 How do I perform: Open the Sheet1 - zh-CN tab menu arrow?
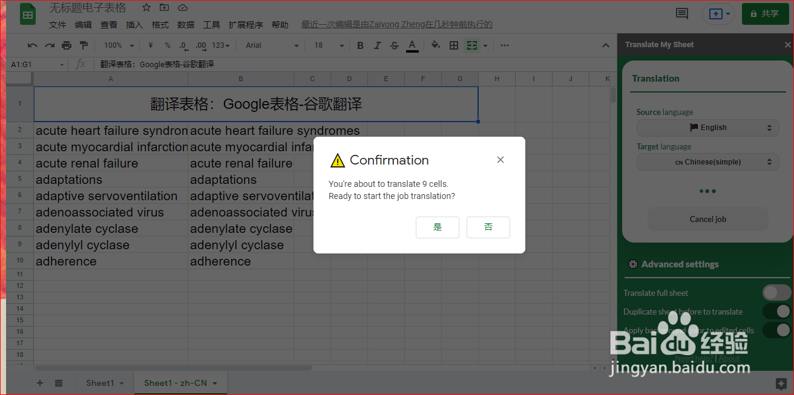click(x=215, y=384)
